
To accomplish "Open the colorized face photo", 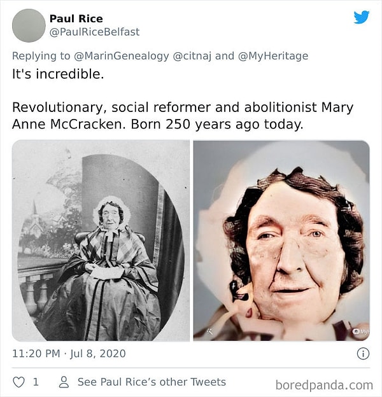I will click(281, 240).
